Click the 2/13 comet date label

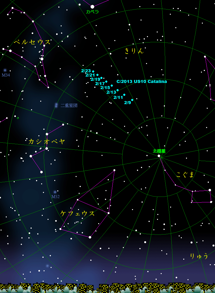pos(111,92)
